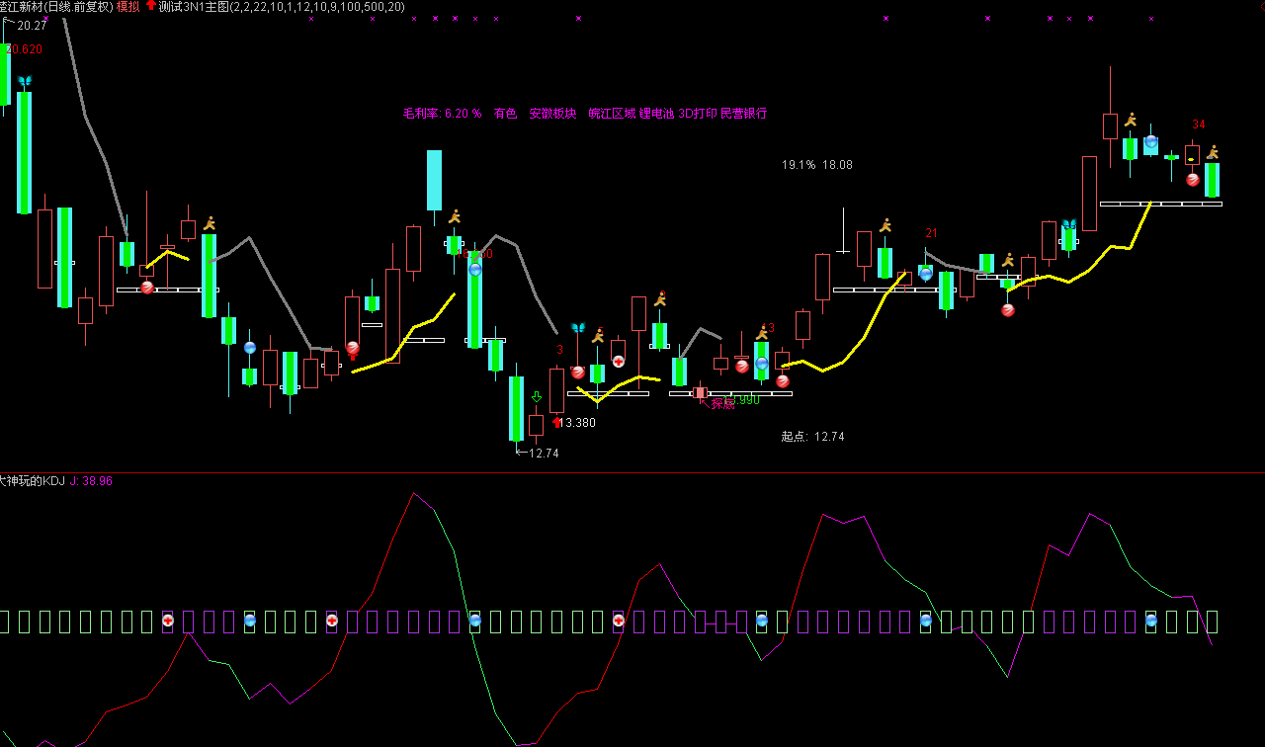Viewport: 1265px width, 747px height.
Task: Click the blue ball just below label 21
Action: (926, 274)
